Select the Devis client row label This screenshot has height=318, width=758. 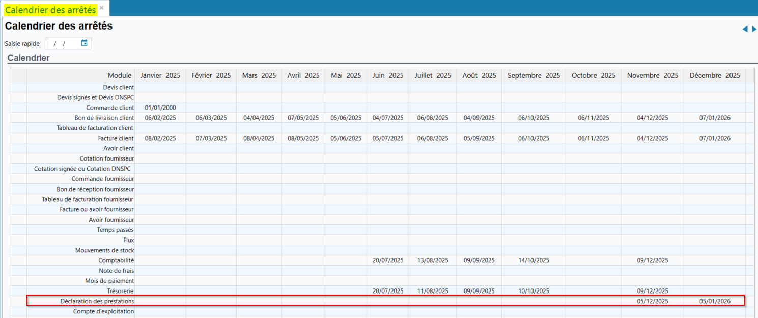tap(118, 87)
